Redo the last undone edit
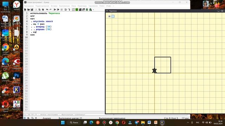This screenshot has height=126, width=225. pos(50,9)
